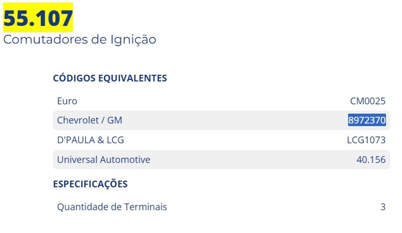This screenshot has width=402, height=233.
Task: Click the word Terminais in the specifications
Action: 146,207
